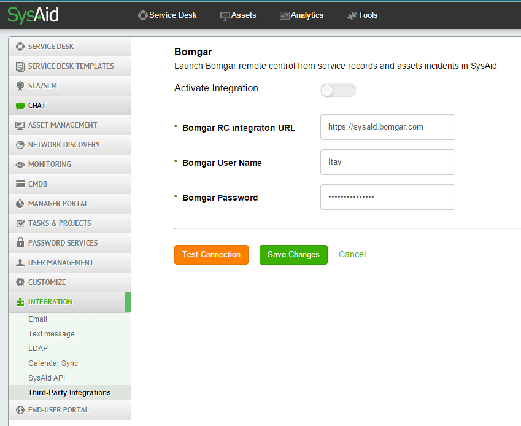Click the CMDB stacked lines icon
The image size is (521, 426).
pyautogui.click(x=20, y=184)
